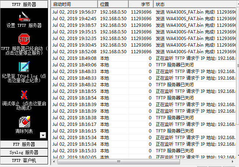
Task: Click the 设置 TFTP 服务器 label
Action: coord(24,25)
